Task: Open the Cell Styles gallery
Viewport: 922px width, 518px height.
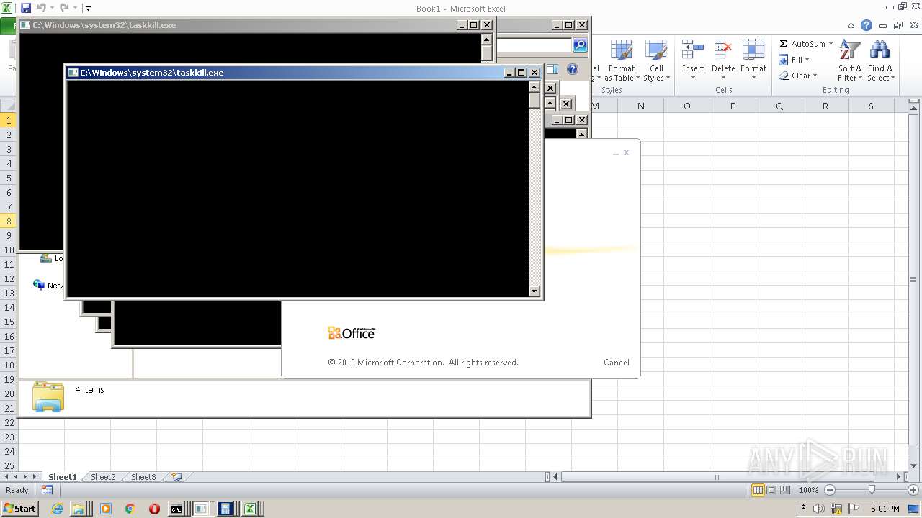Action: [655, 61]
